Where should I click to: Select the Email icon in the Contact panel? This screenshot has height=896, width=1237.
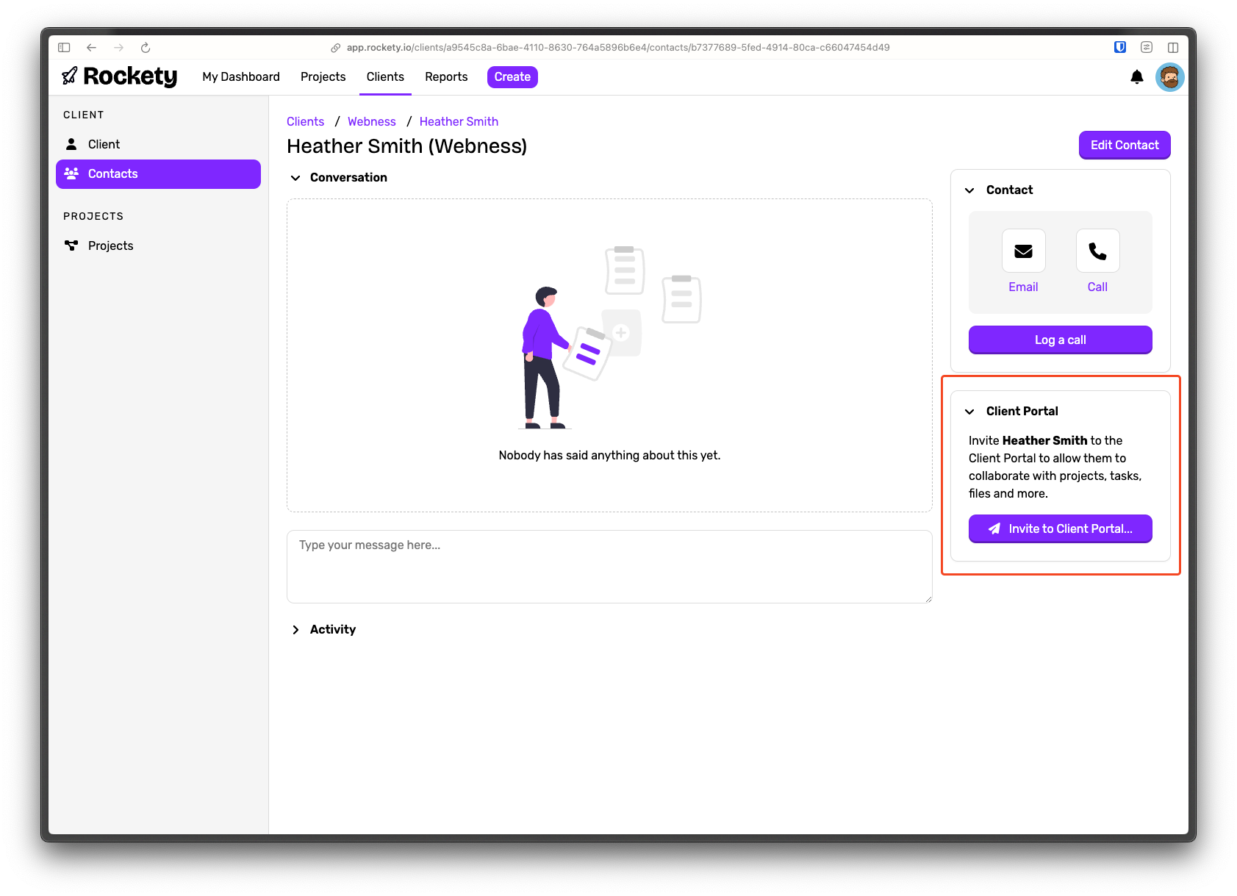(1023, 251)
